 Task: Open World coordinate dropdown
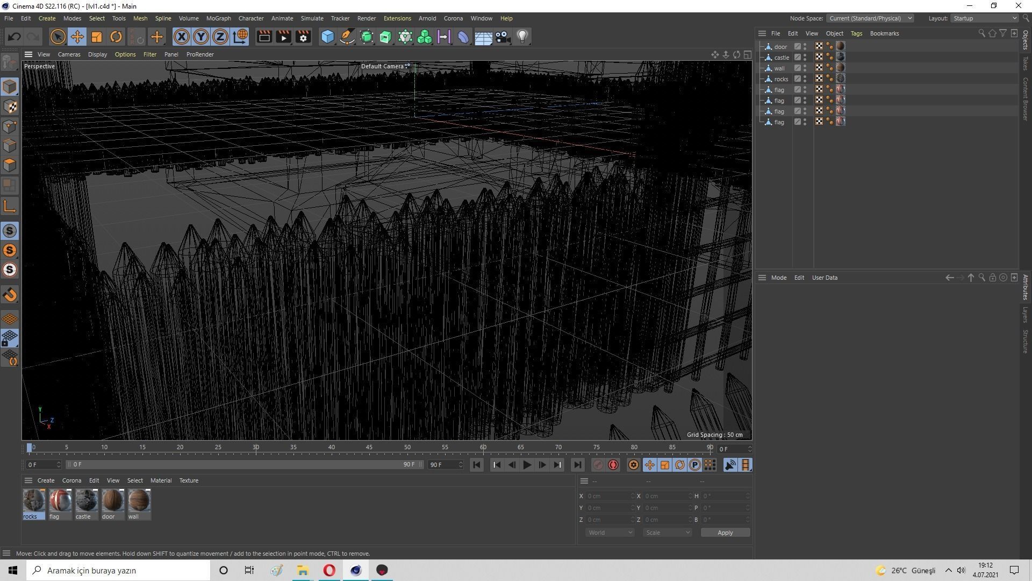(x=610, y=533)
